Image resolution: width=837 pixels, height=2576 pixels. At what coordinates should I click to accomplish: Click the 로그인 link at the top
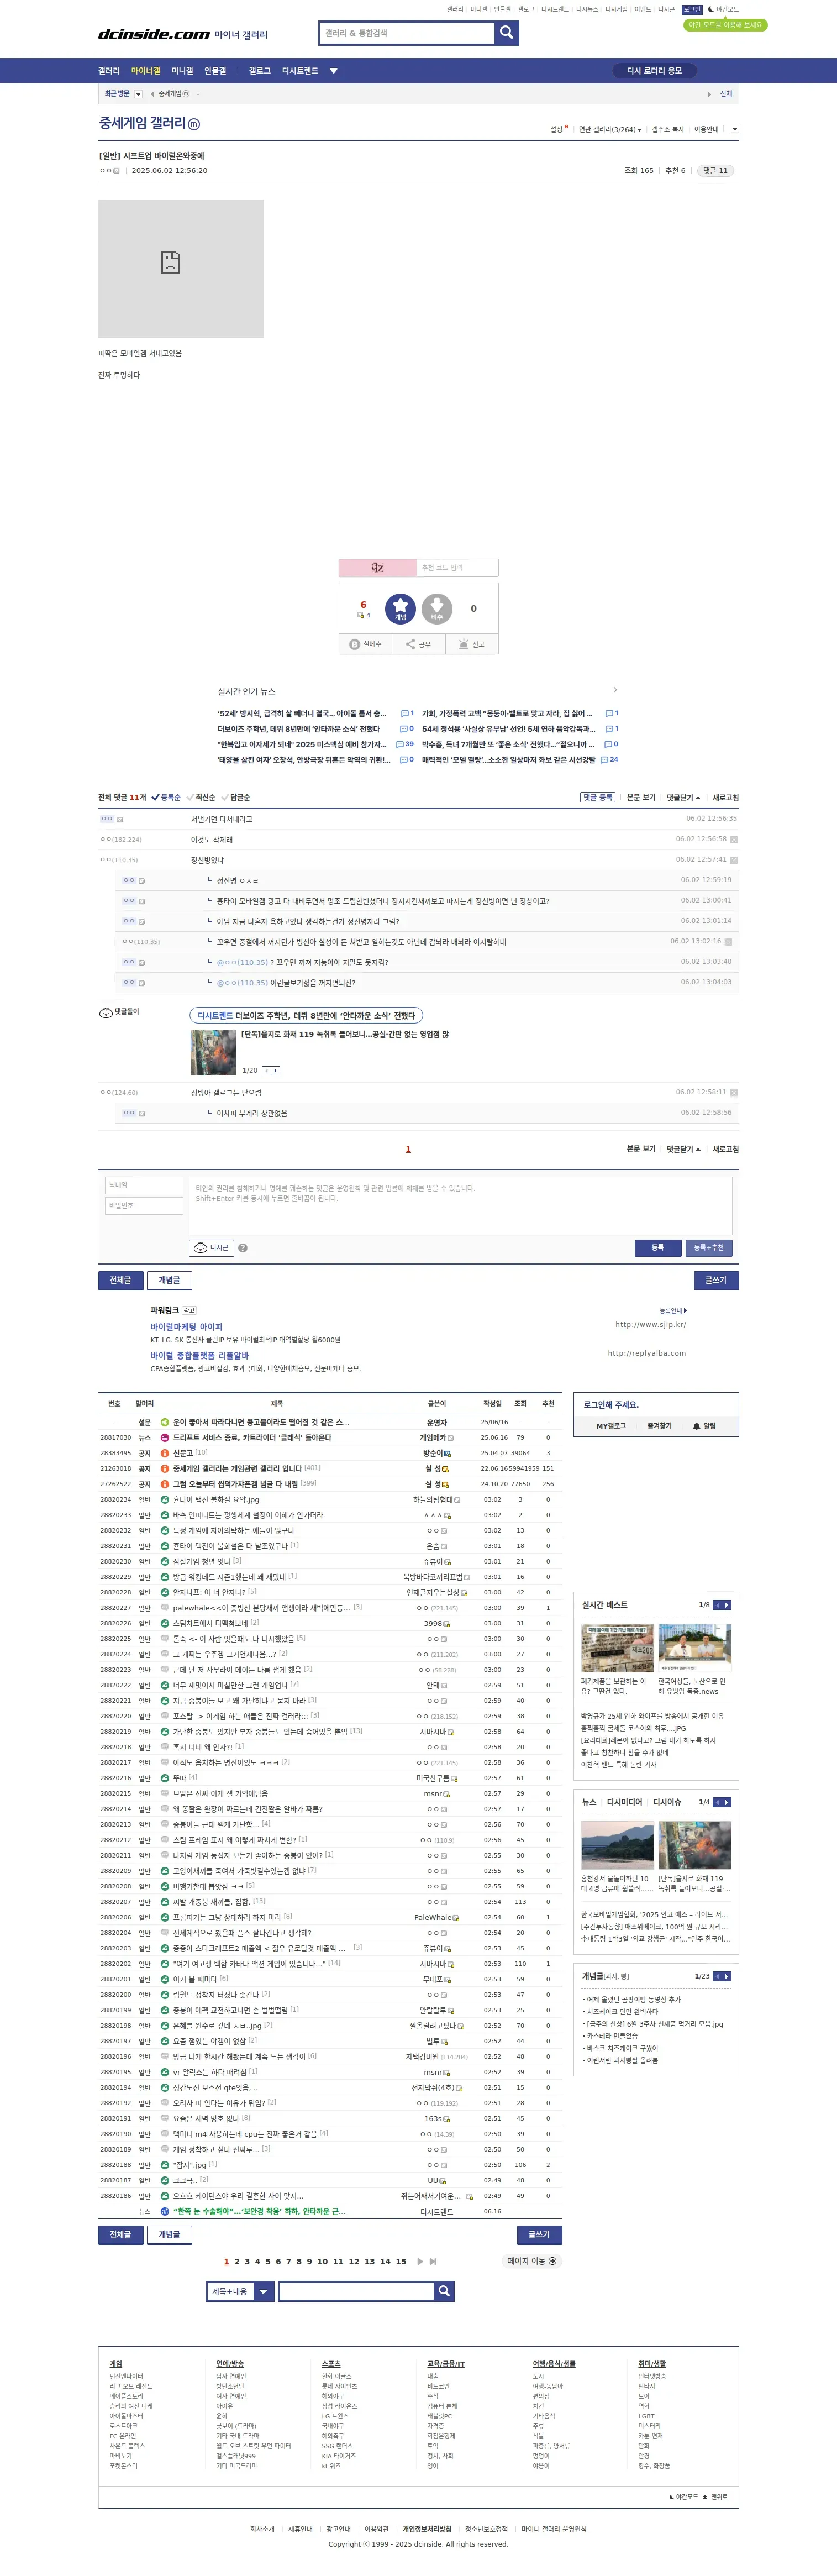pos(692,9)
